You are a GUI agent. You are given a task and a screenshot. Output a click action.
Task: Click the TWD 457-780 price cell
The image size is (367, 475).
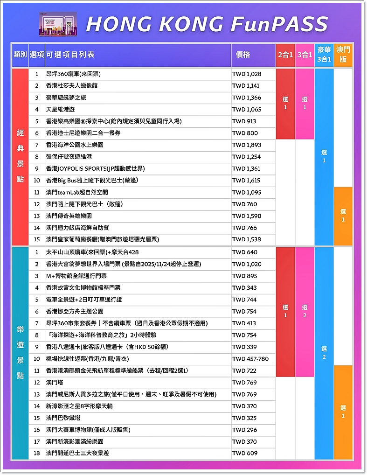click(x=250, y=359)
